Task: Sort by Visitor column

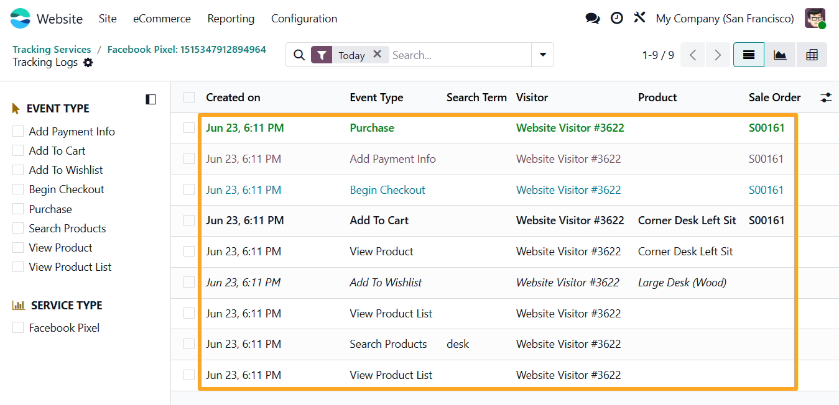Action: 532,98
